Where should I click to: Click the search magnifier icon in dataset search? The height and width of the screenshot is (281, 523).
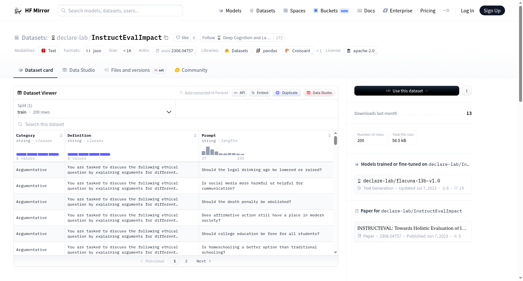coord(20,124)
